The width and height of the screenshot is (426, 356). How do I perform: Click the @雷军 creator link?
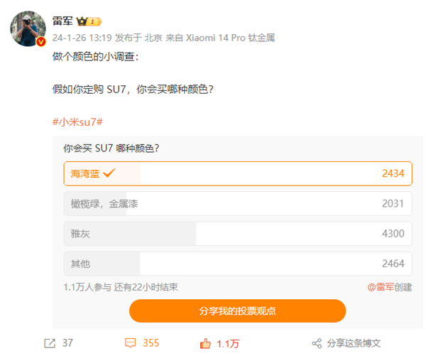389,287
